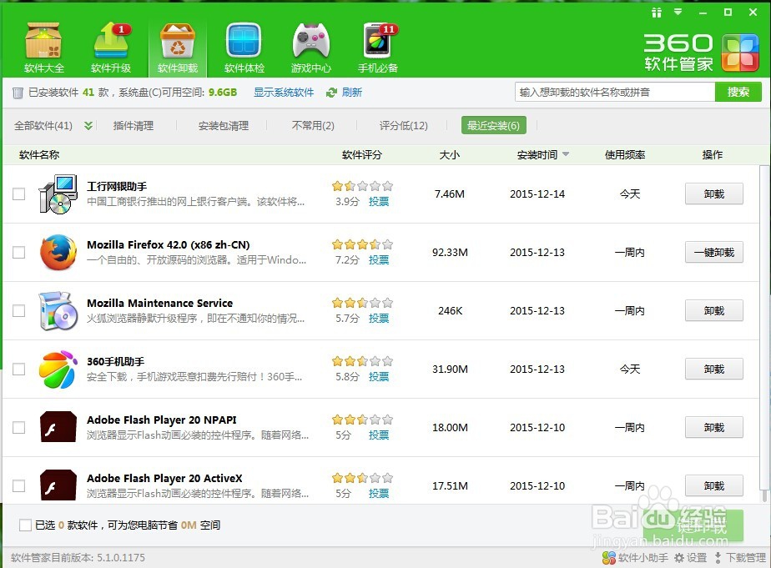
Task: Click 投票 link for 工行网银助手
Action: [379, 202]
